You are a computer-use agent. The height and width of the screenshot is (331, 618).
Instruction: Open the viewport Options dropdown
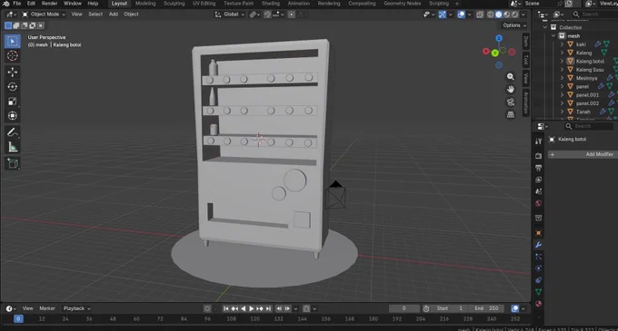514,25
